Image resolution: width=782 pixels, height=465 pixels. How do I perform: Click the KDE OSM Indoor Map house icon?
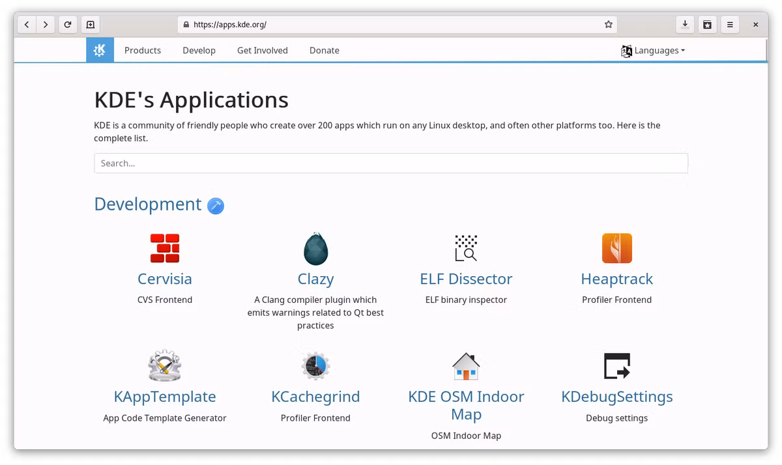(x=466, y=366)
